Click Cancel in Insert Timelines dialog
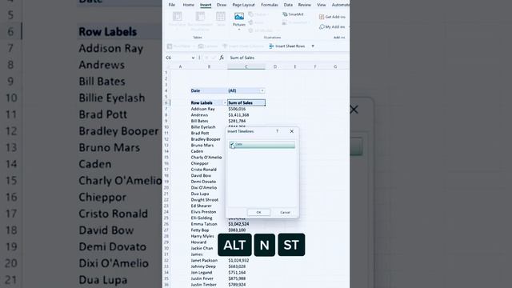Screen dimensions: 512x288 (x=285, y=213)
